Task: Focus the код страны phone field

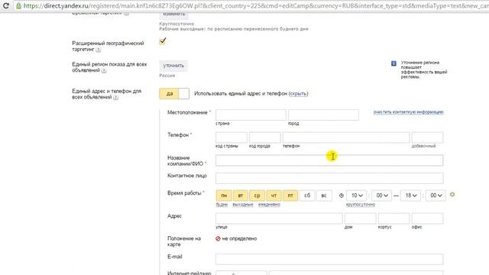Action: [231, 137]
